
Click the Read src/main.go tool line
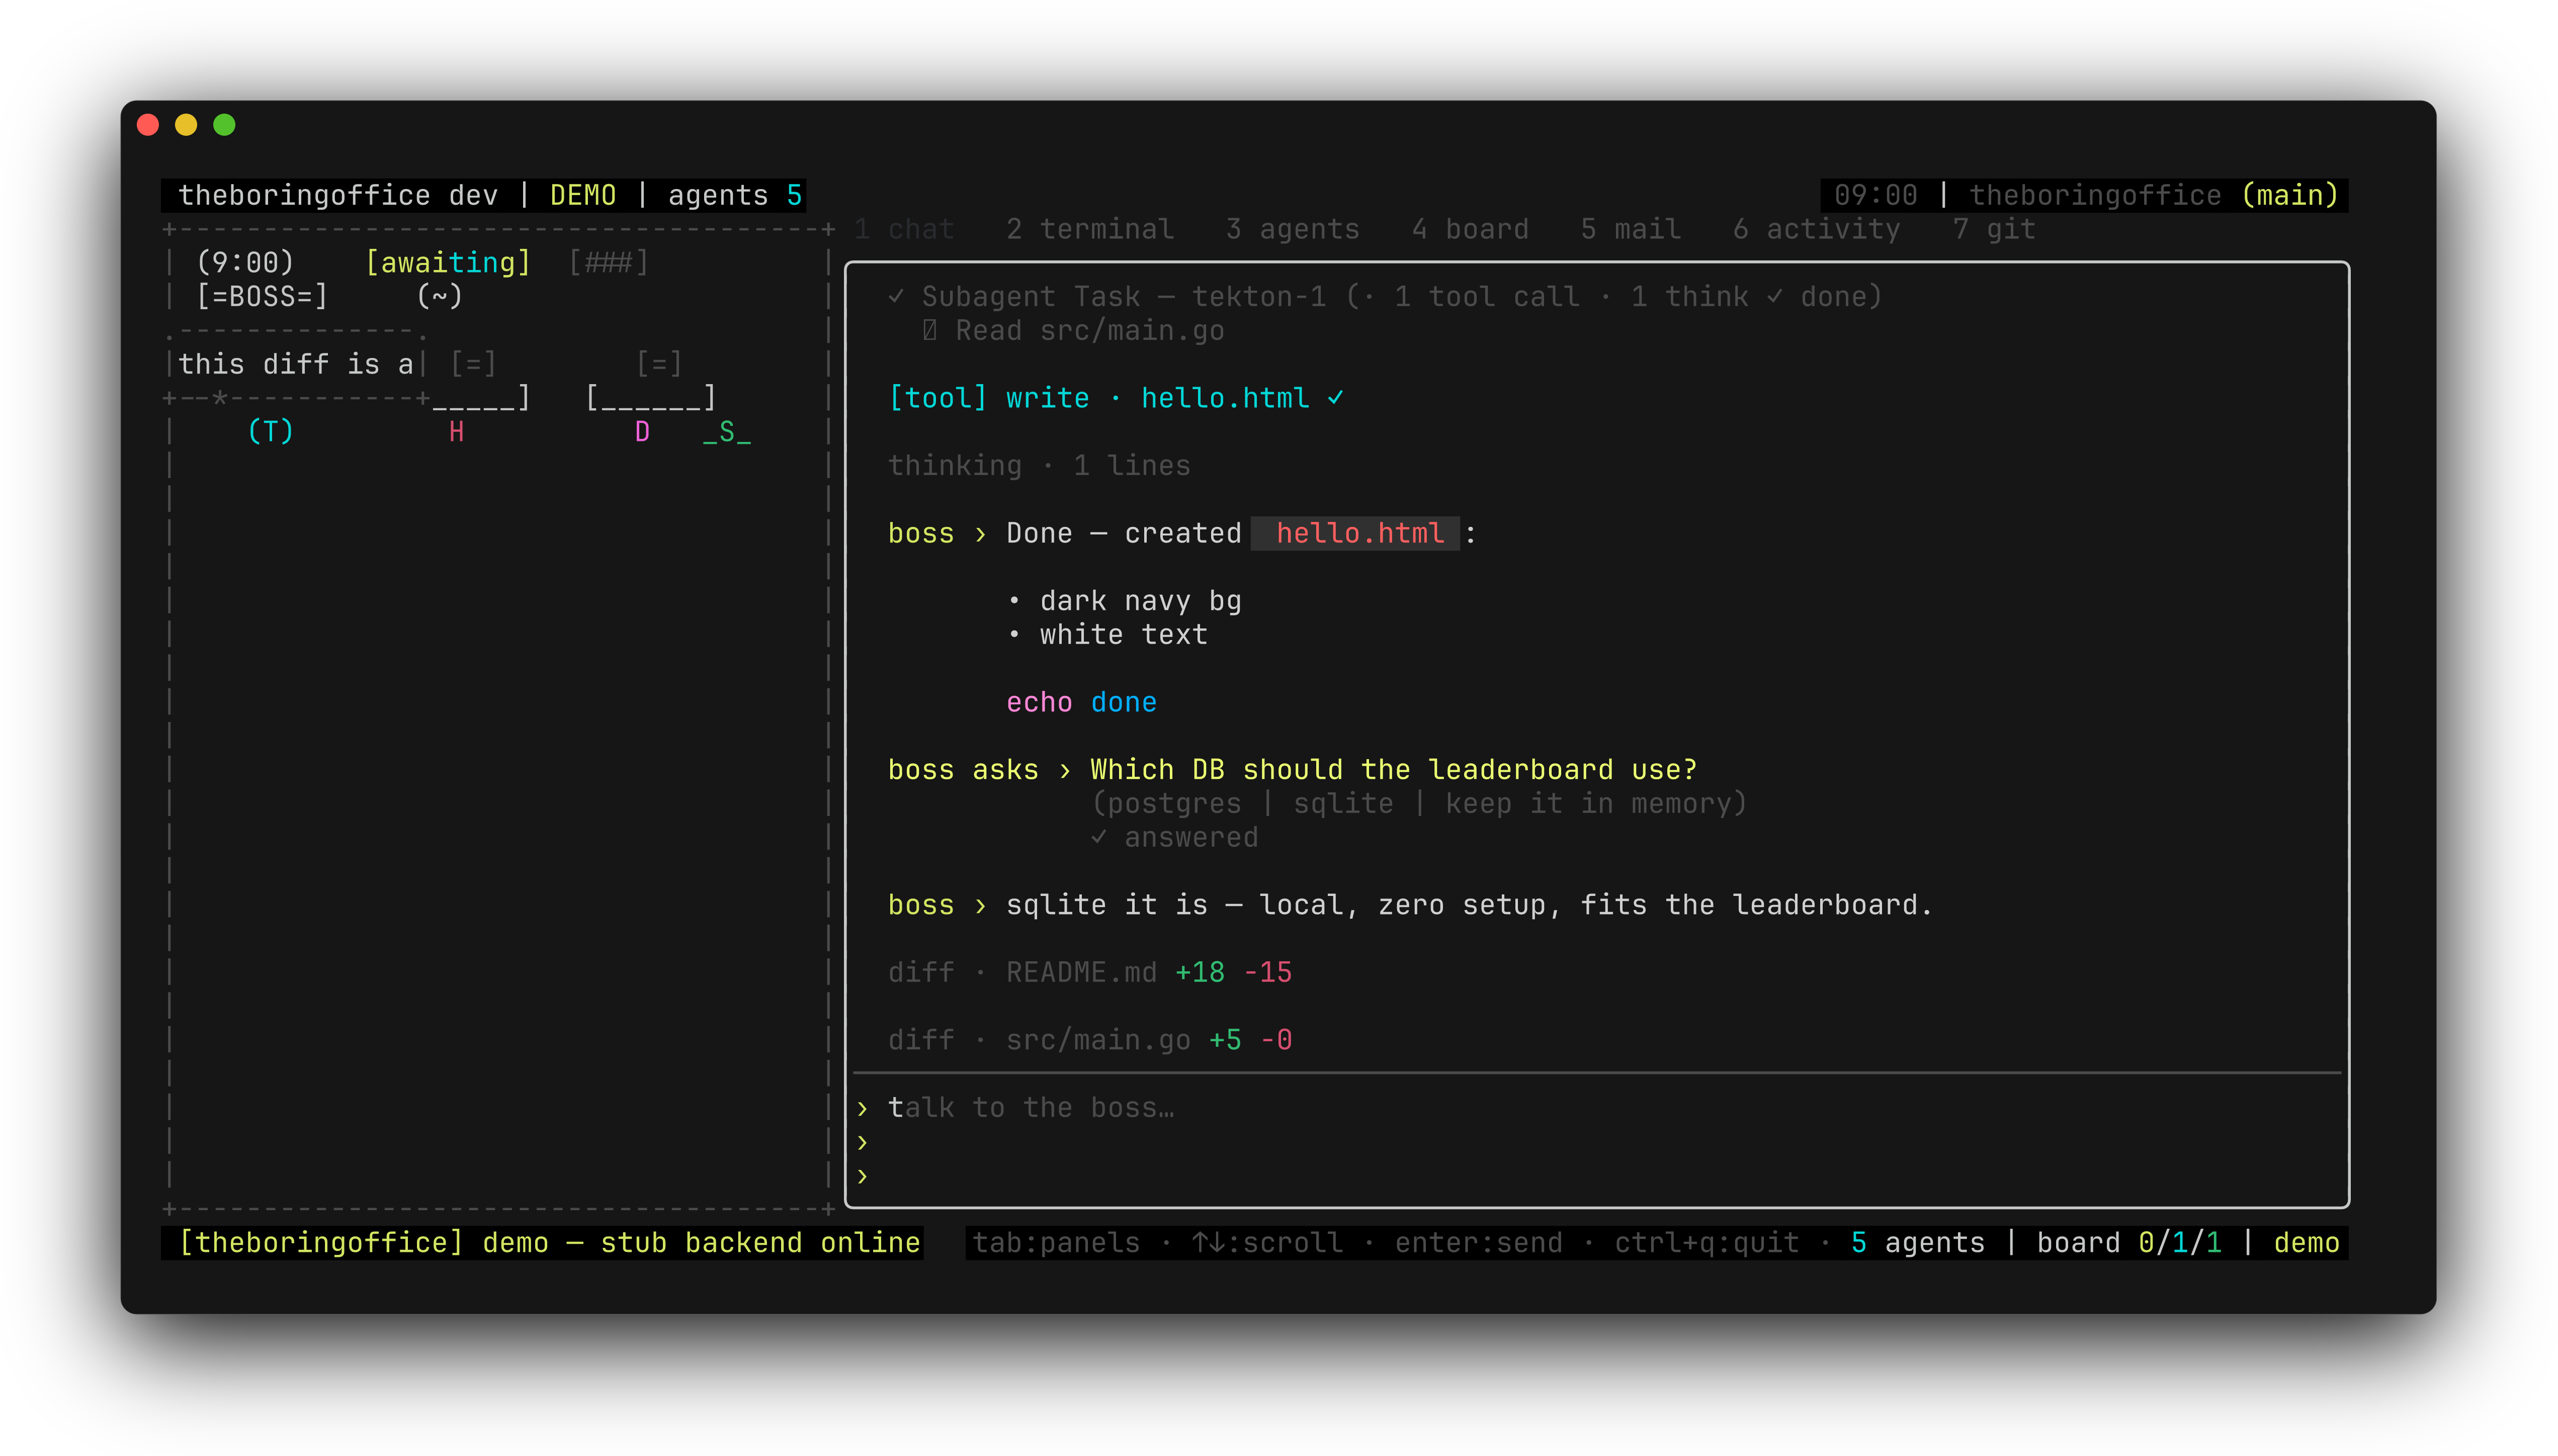tap(1072, 330)
